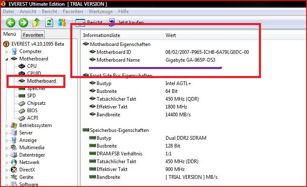Viewport: 307px width, 187px height.
Task: Click the Motherboard ID row icon
Action: (92, 52)
